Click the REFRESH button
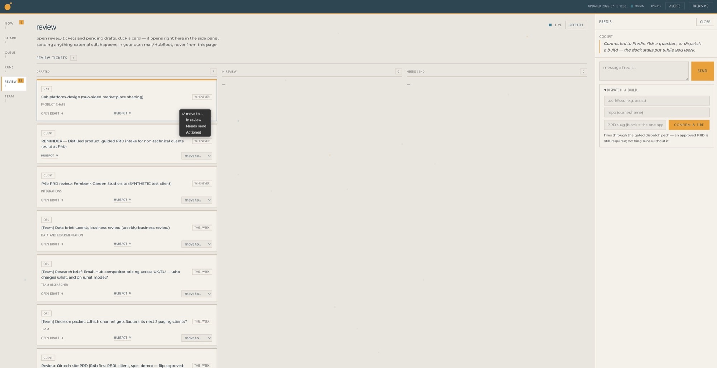717x368 pixels. (x=576, y=25)
